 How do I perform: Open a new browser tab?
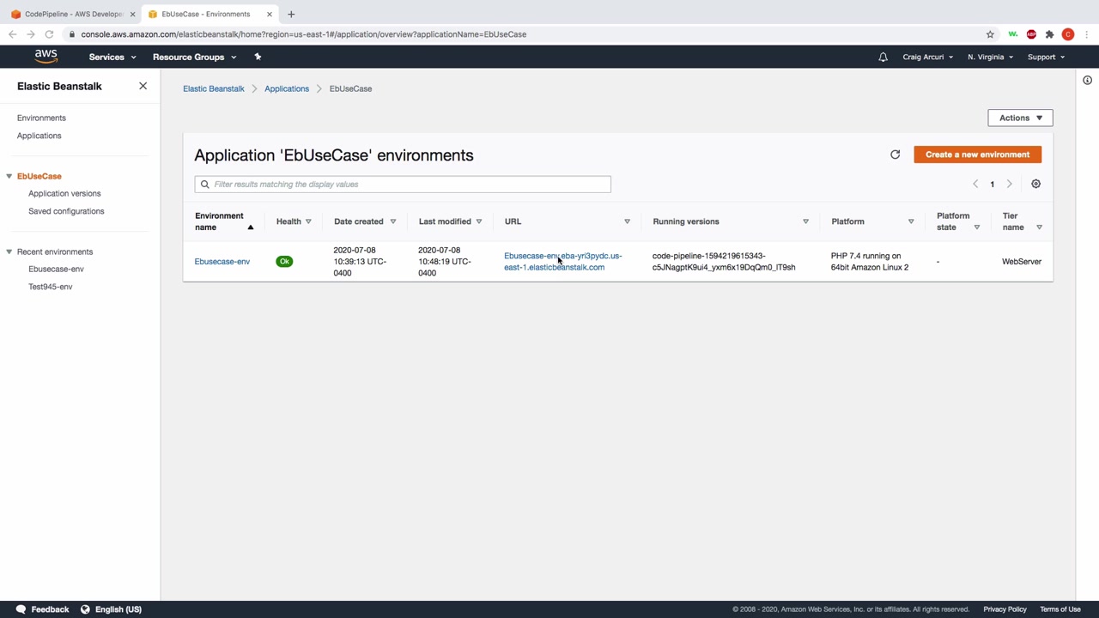pos(291,14)
